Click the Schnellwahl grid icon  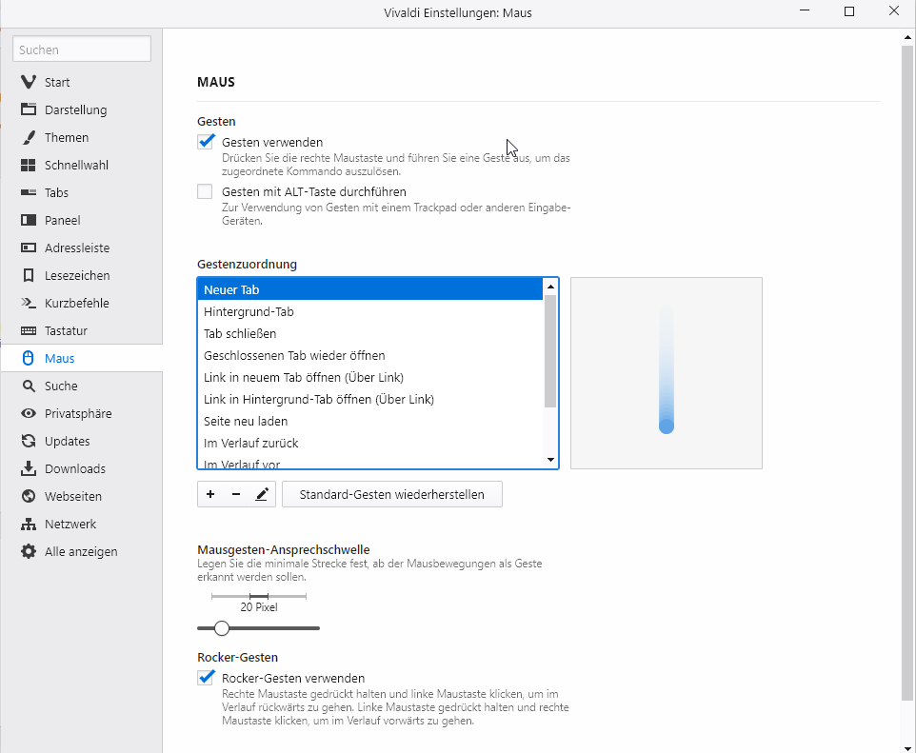pos(28,165)
